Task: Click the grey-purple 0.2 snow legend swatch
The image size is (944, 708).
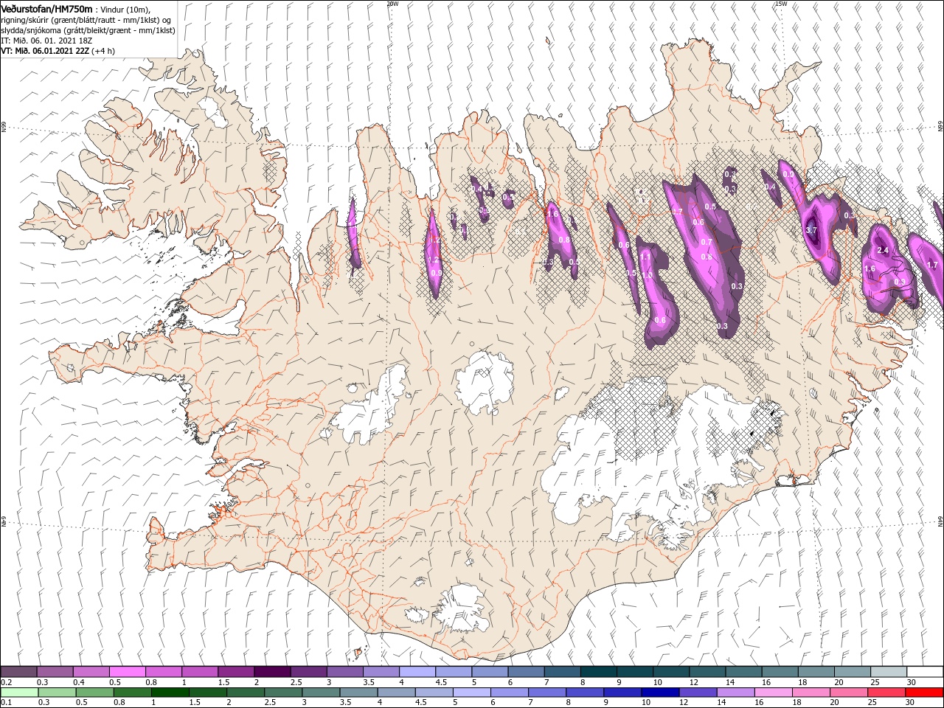Action: (x=18, y=671)
